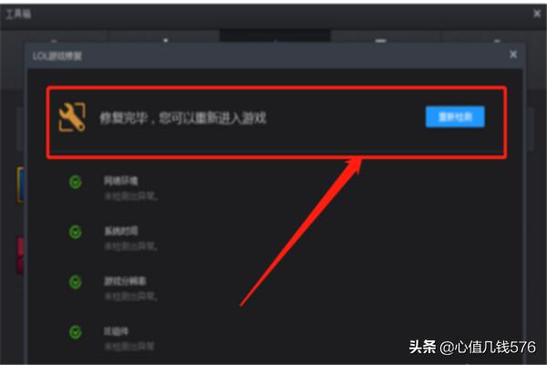547x365 pixels.
Task: Select the 游戏分辨率 check item label
Action: coord(125,281)
